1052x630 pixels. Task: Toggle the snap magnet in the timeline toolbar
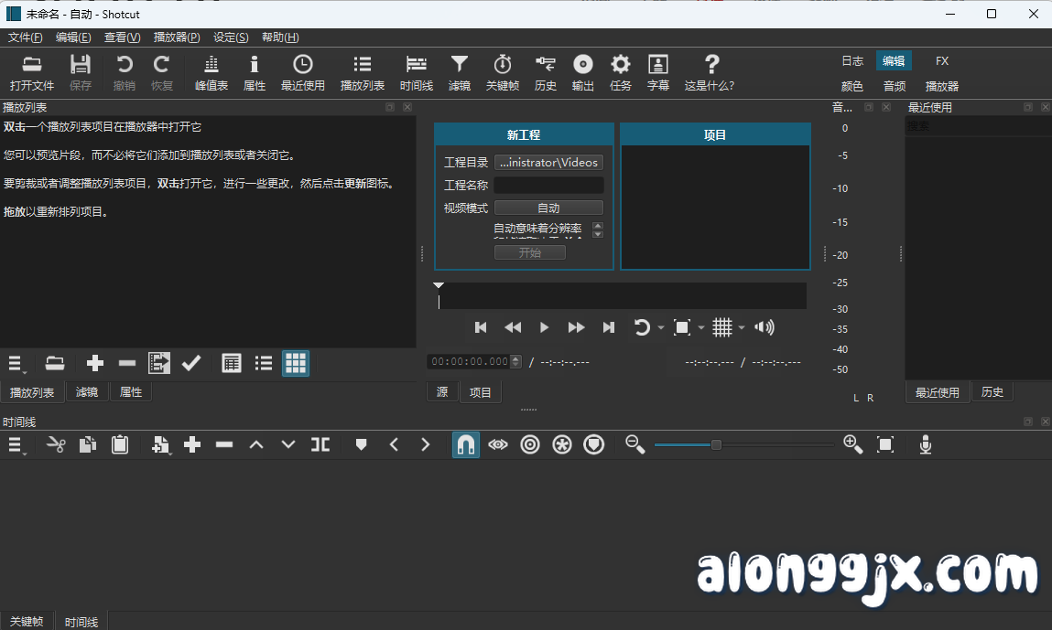tap(465, 444)
